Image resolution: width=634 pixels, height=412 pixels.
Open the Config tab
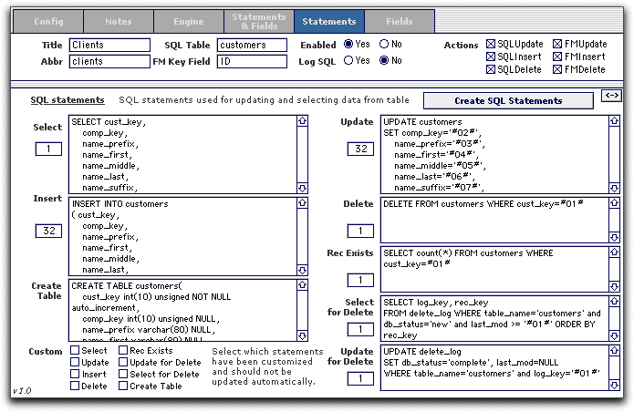tap(48, 21)
